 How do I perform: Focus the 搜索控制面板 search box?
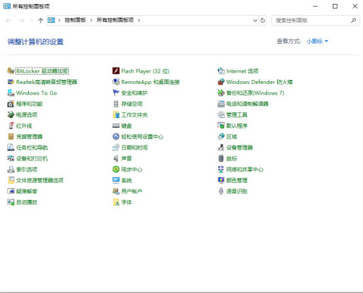point(316,20)
